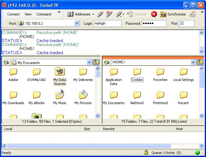Click the red Abort X icon
The height and width of the screenshot is (157, 206).
(154, 14)
